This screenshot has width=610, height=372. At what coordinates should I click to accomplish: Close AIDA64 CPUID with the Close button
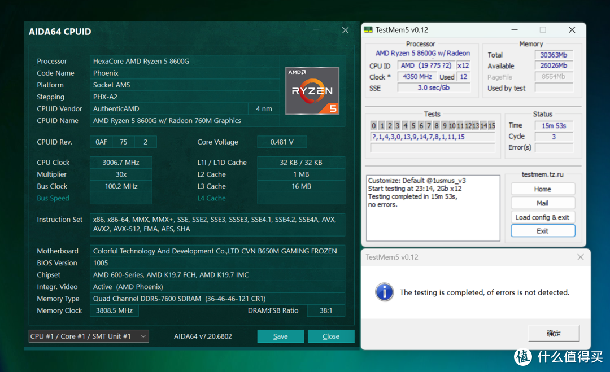(x=330, y=336)
